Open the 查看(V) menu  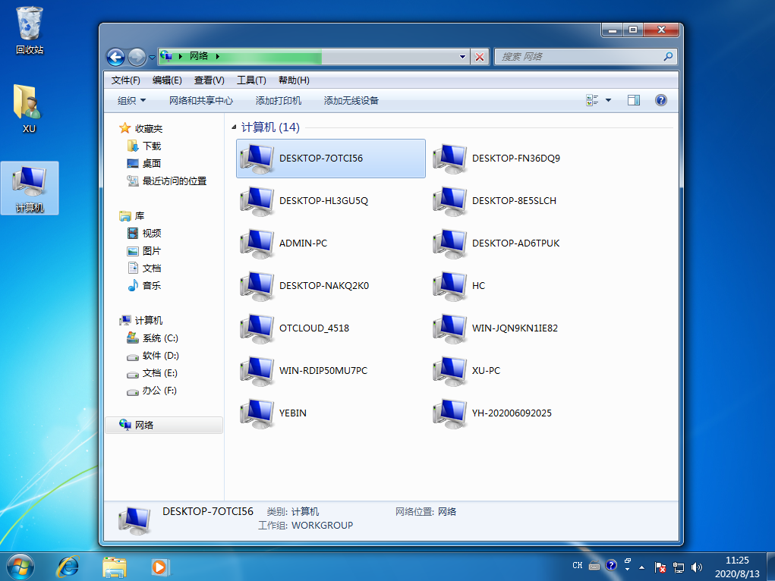click(x=209, y=80)
